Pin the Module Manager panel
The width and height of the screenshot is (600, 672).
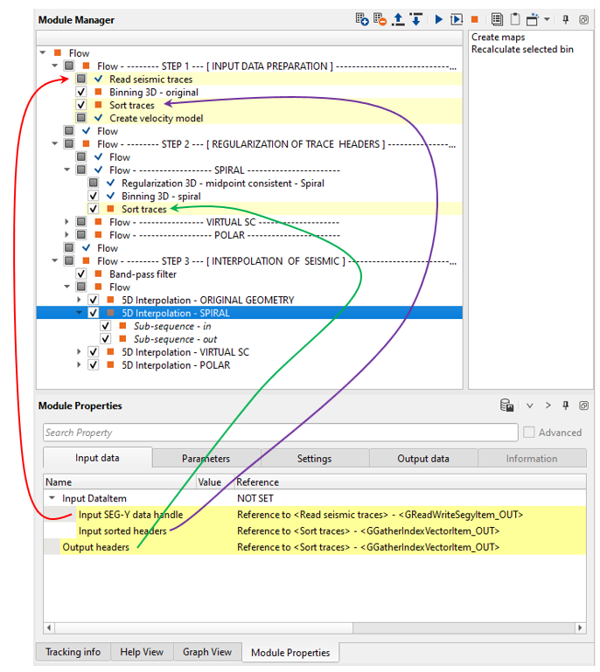click(567, 19)
